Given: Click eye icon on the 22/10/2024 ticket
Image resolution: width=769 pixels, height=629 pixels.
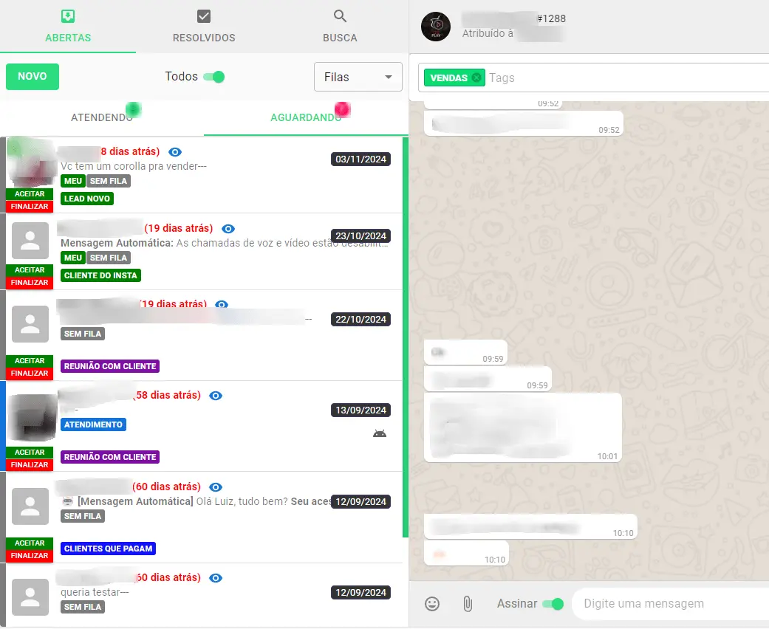Looking at the screenshot, I should click(222, 304).
